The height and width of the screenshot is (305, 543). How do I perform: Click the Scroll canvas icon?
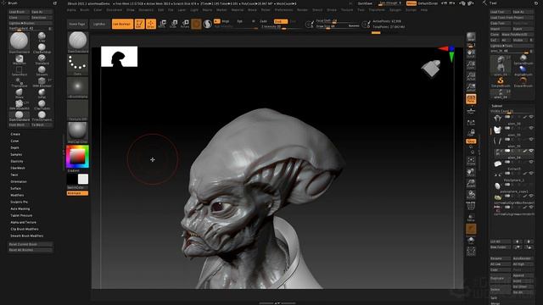pos(471,53)
